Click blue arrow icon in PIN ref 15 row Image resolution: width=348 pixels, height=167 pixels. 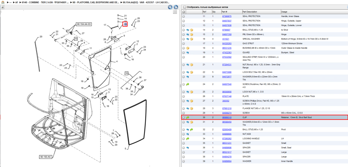coord(188,34)
